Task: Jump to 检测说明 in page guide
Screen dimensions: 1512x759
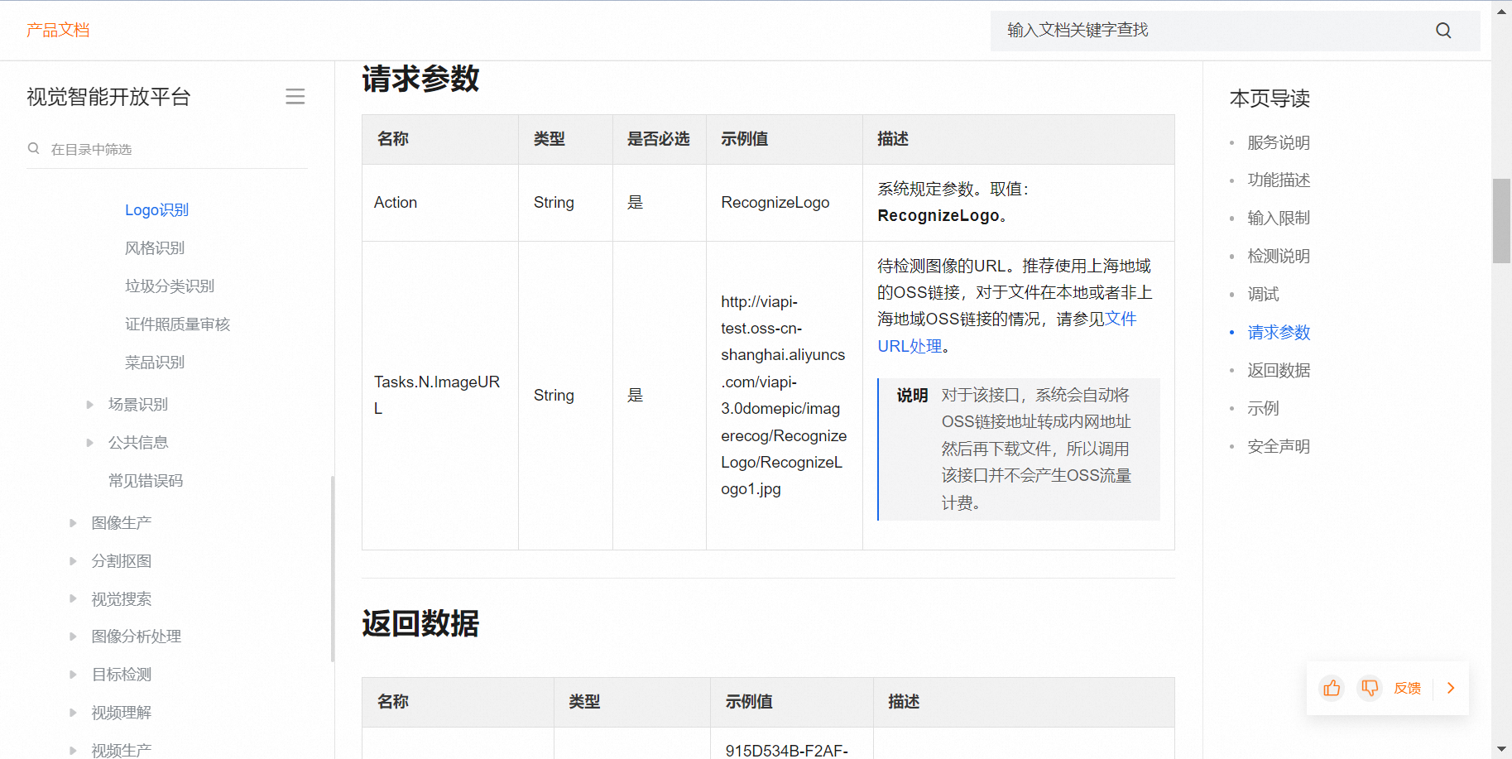Action: [x=1279, y=256]
